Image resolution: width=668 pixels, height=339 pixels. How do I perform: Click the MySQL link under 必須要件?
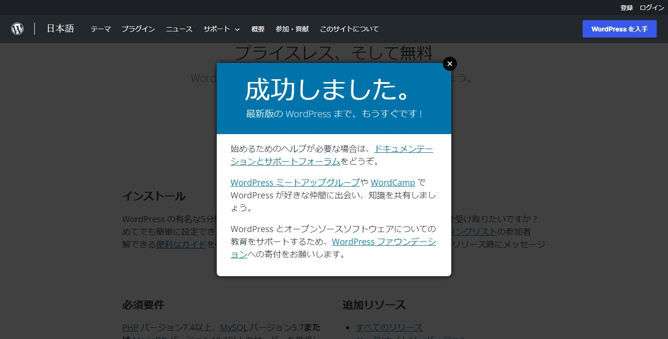(x=234, y=327)
